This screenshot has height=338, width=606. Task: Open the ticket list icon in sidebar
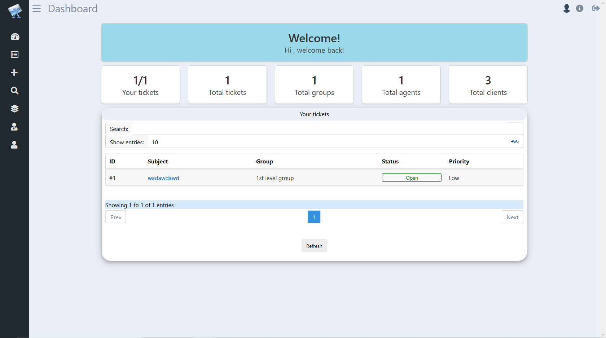15,54
